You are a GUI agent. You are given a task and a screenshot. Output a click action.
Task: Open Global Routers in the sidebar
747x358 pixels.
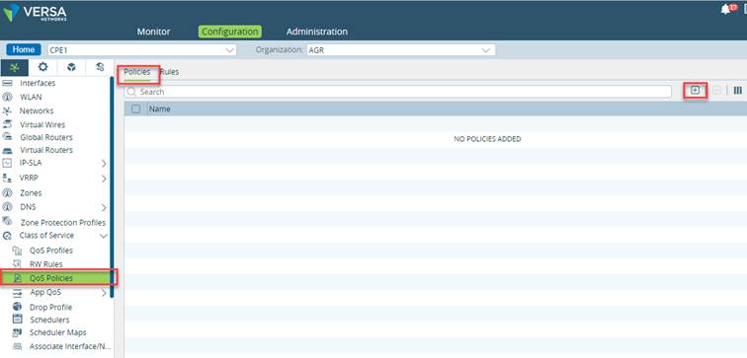[x=46, y=137]
